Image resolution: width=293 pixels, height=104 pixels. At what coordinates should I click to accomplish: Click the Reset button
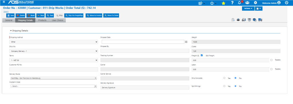coord(31,15)
